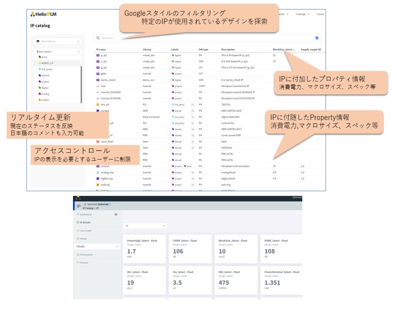Click the Dashboard sidebar icon
The height and width of the screenshot is (313, 397).
(x=78, y=215)
